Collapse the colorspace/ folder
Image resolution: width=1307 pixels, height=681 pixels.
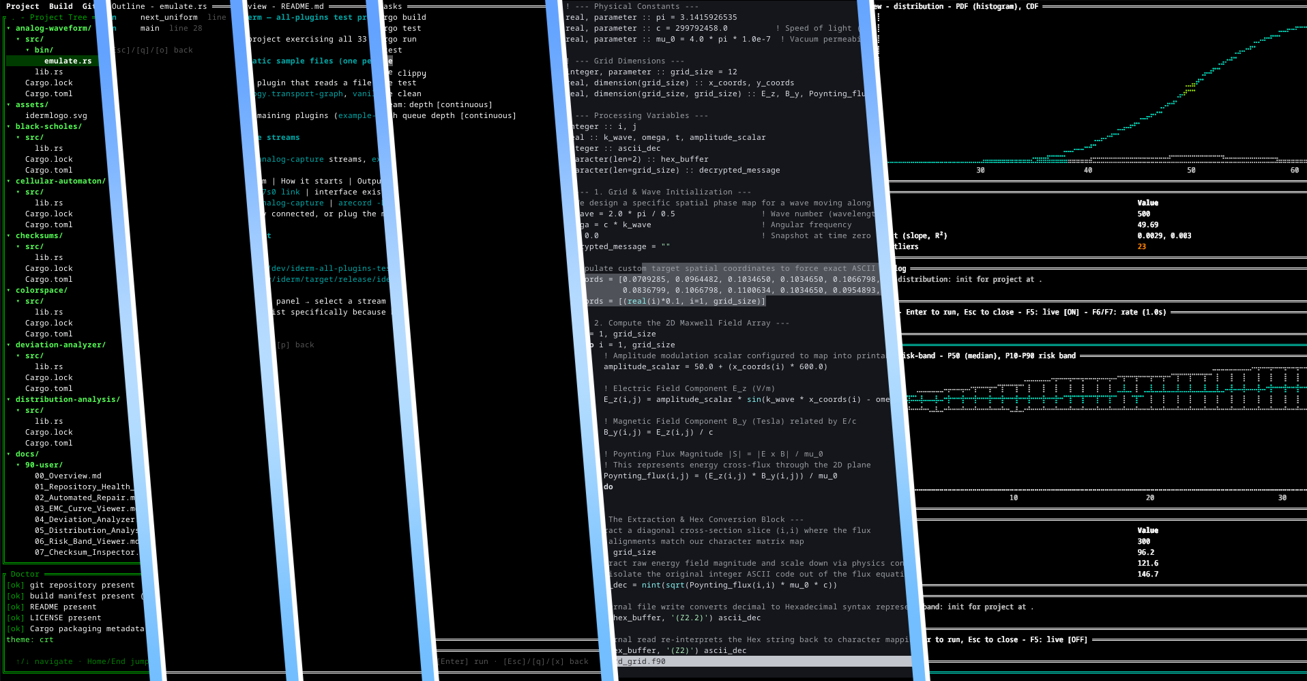9,290
